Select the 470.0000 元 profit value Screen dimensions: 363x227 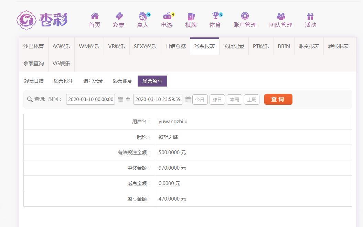click(x=172, y=199)
